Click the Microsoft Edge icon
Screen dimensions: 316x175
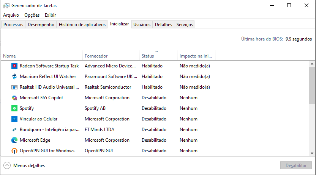click(14, 140)
